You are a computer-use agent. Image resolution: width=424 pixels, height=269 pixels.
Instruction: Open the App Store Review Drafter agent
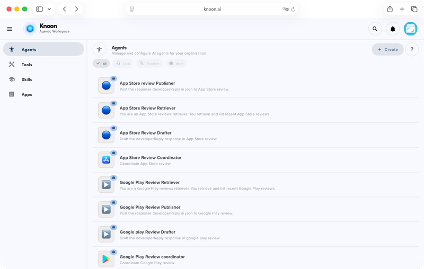pyautogui.click(x=145, y=133)
